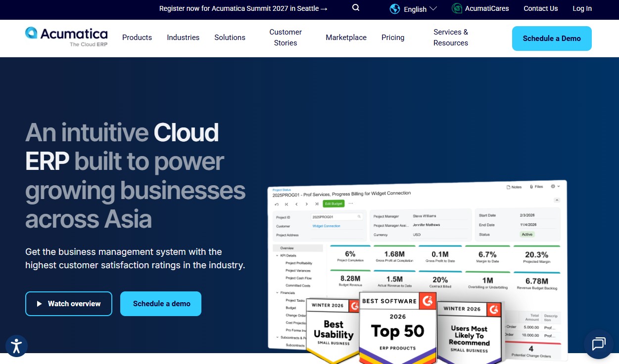Open the Solutions menu
This screenshot has height=364, width=619.
[230, 38]
